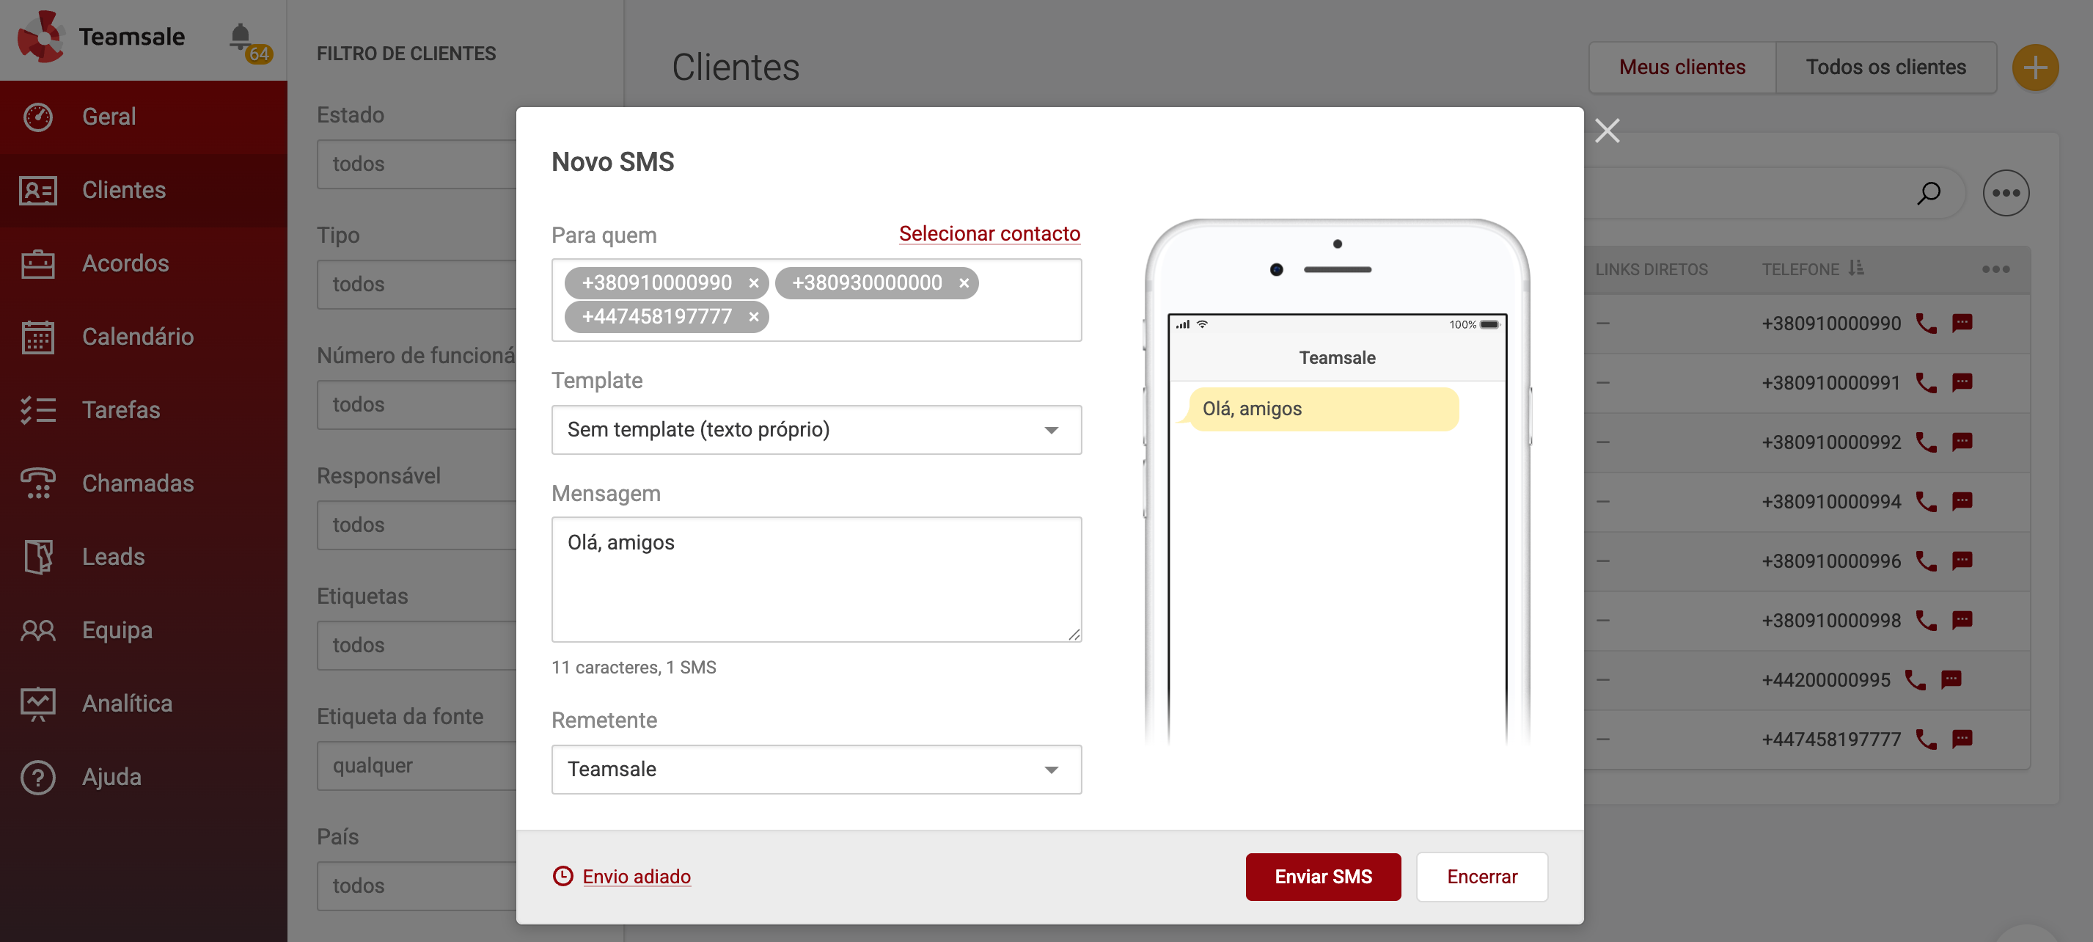Open chat icon next to +447458197777
The image size is (2093, 942).
(x=1962, y=739)
